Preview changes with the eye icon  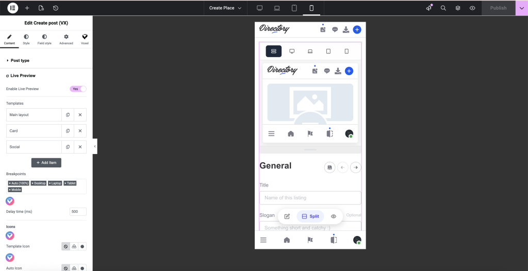pos(472,8)
